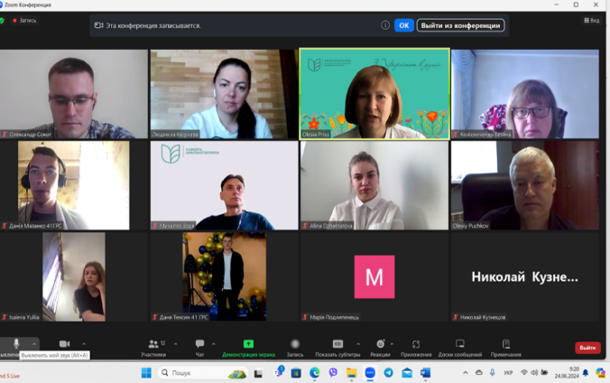The width and height of the screenshot is (610, 383).
Task: Open Microsoft Store on taskbar
Action: point(296,373)
